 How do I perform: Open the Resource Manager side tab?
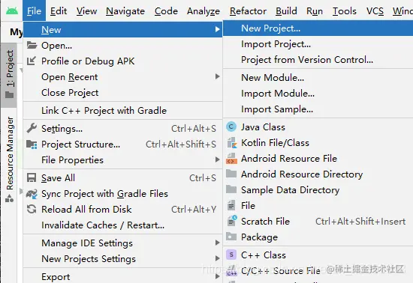[x=9, y=159]
